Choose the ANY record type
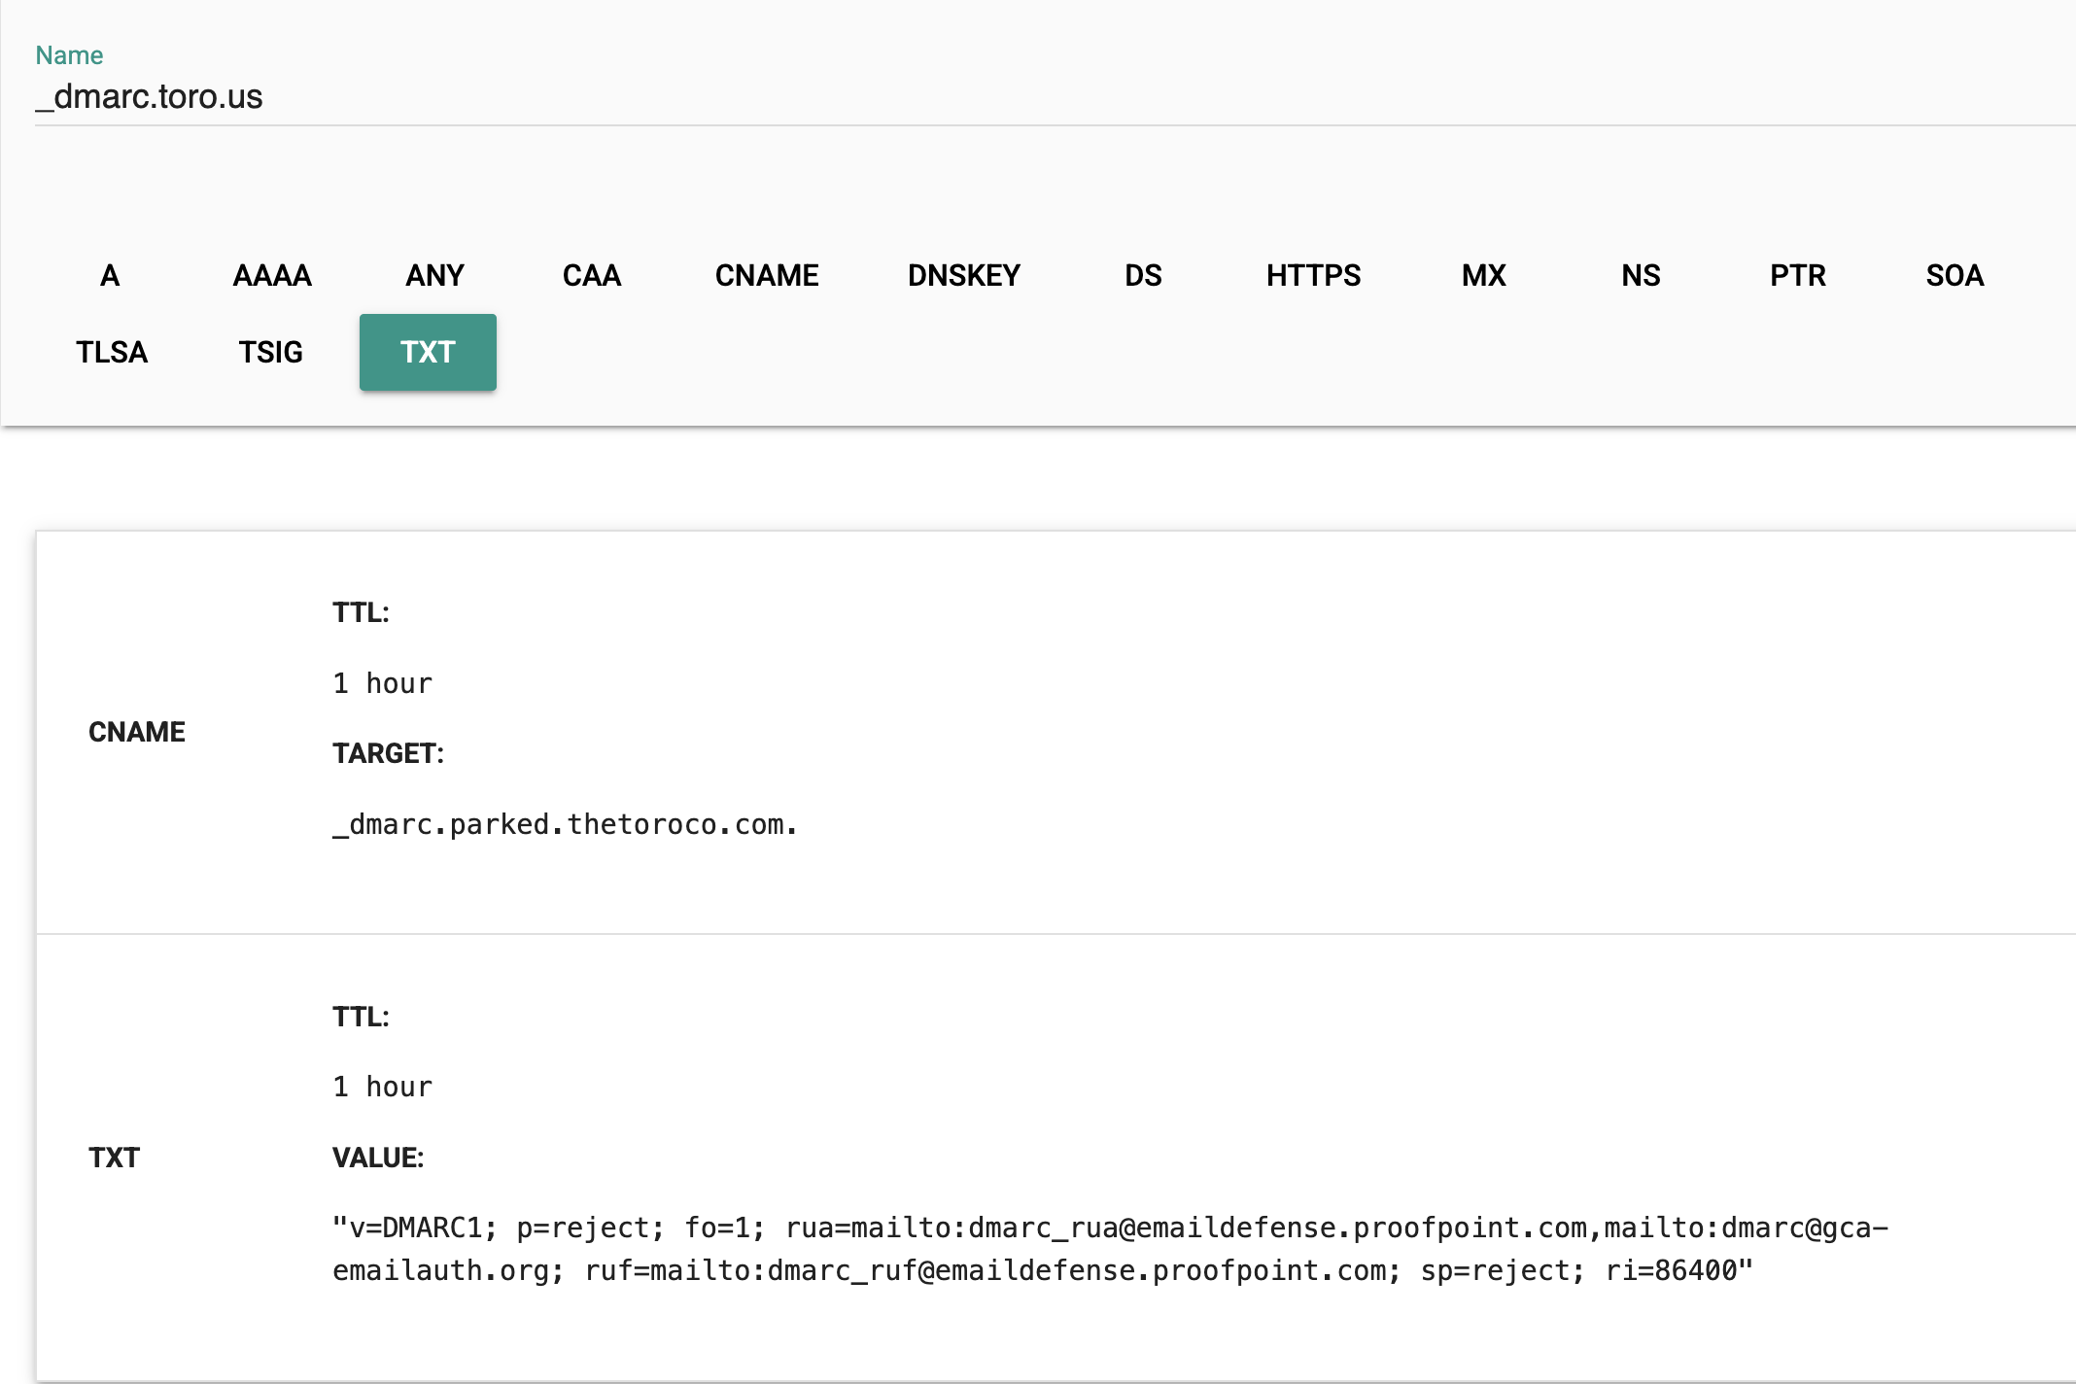 (x=434, y=275)
